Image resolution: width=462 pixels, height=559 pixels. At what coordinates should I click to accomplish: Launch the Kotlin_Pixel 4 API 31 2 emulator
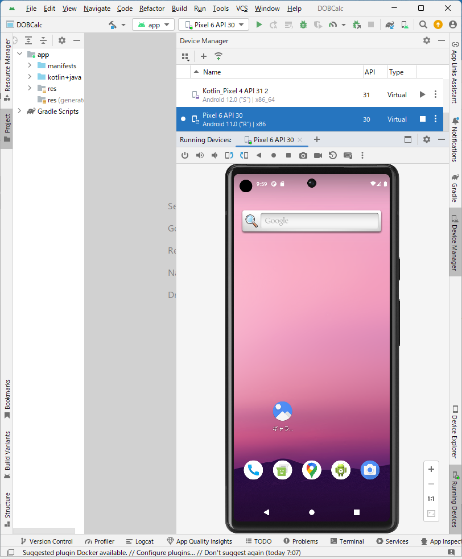point(422,94)
